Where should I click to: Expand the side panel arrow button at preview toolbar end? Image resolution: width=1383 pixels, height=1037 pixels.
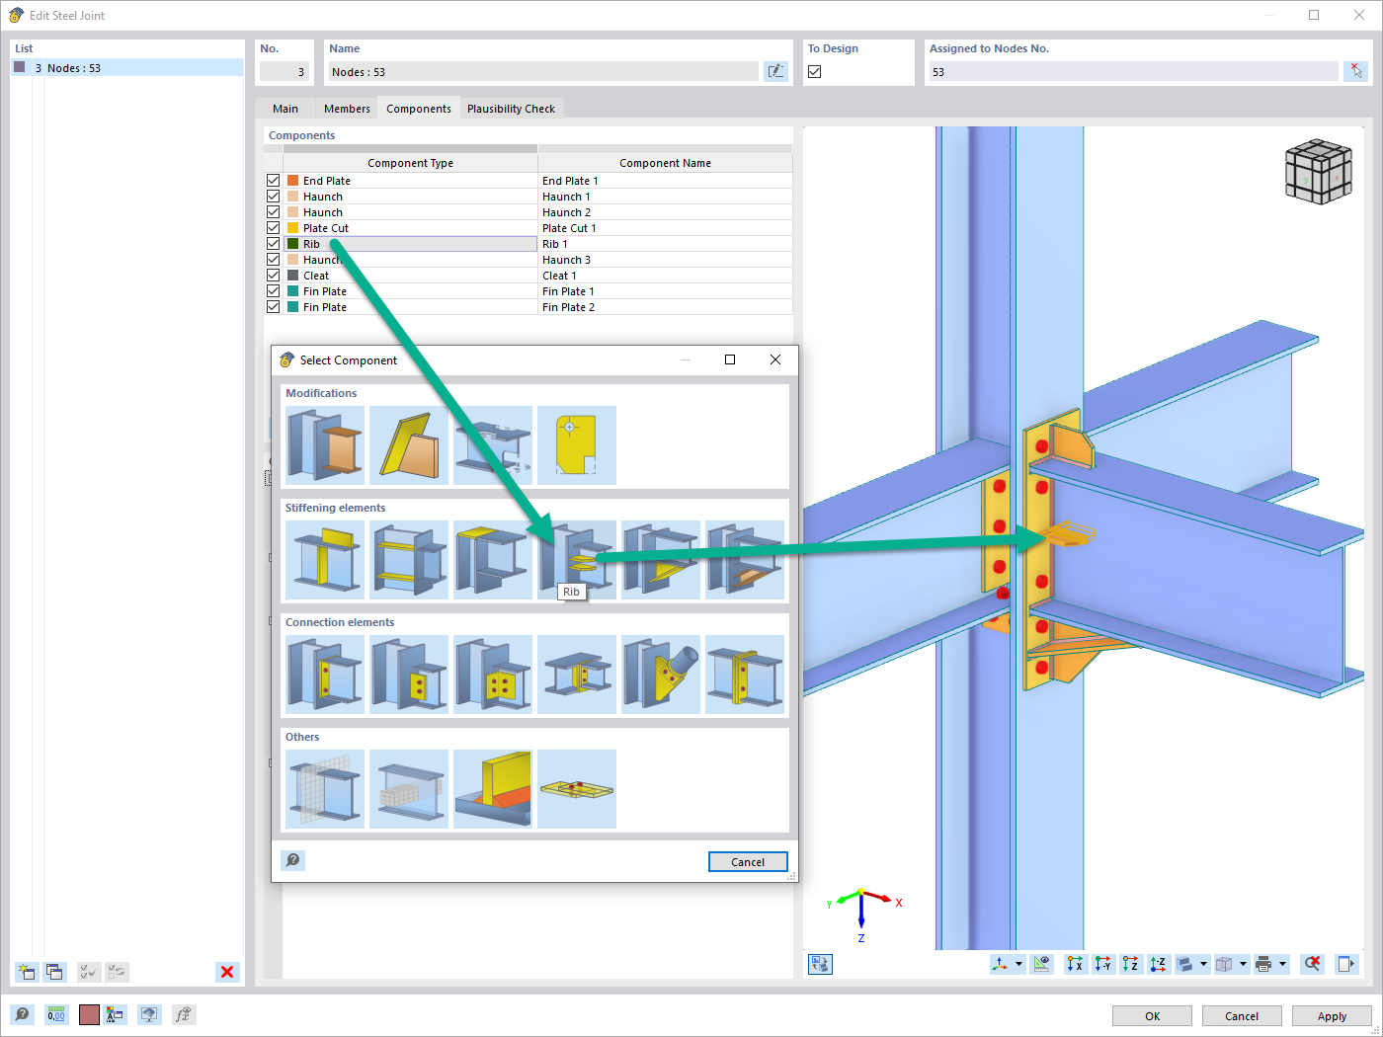click(x=1345, y=964)
